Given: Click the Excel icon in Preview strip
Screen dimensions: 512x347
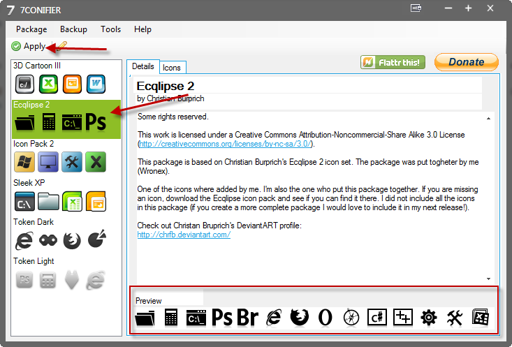Looking at the screenshot, I should (x=481, y=317).
